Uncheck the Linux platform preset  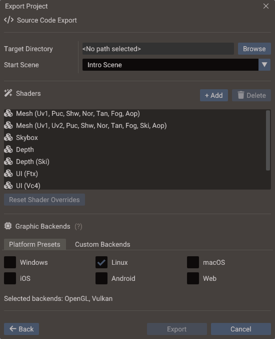[101, 262]
